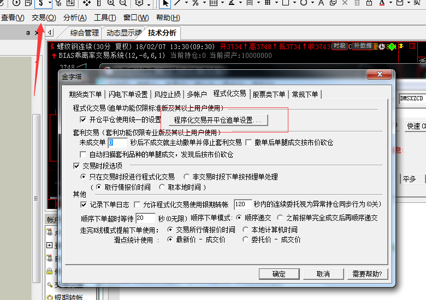Viewport: 426px width, 300px height.
Task: Check 允许程式化交易使用银期转帐 checkbox
Action: click(x=137, y=205)
